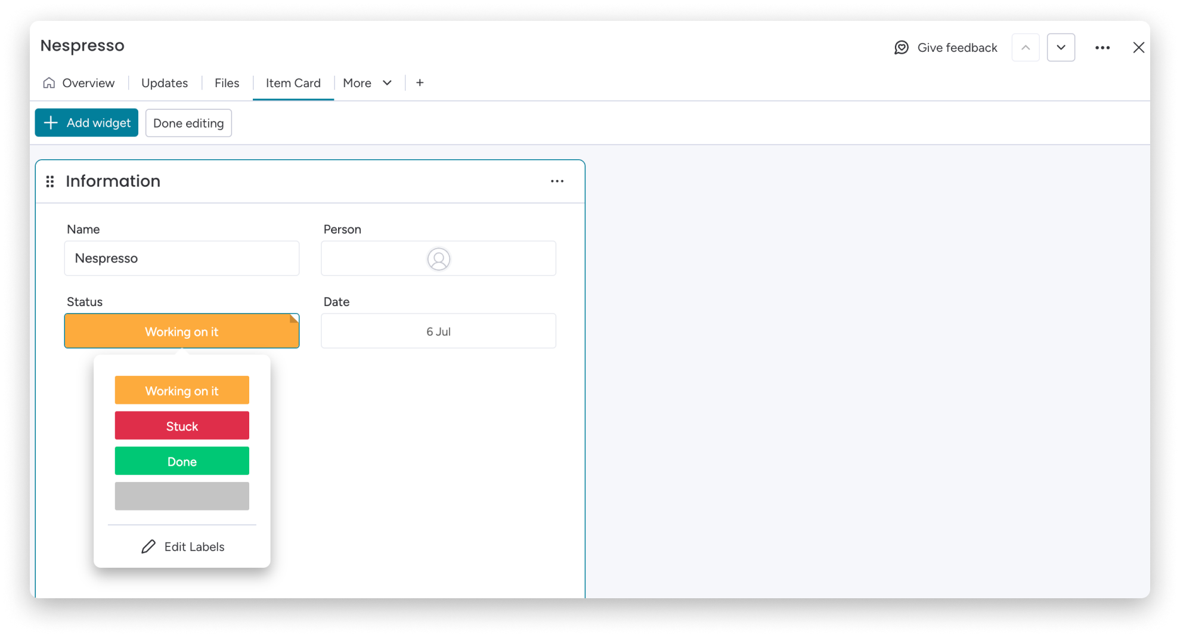Viewport: 1180px width, 637px height.
Task: Choose the orange Working on it label
Action: tap(182, 391)
